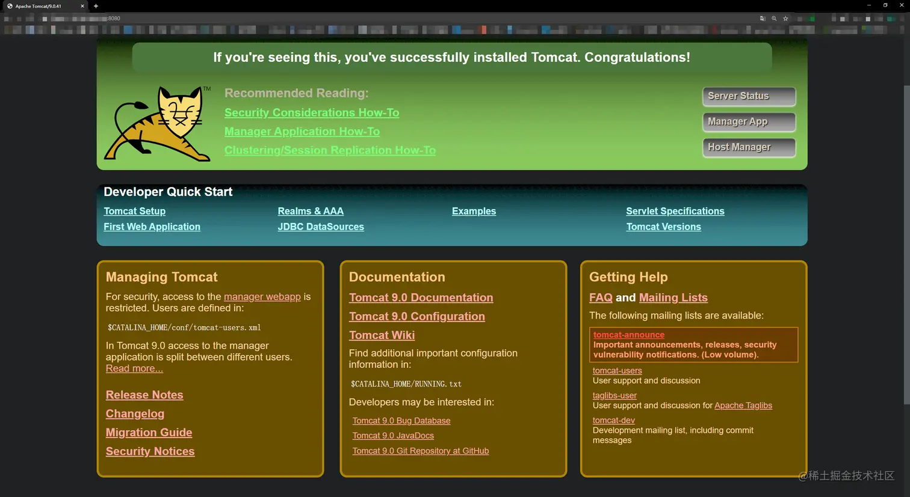Click Read more... under Managing Tomcat
Screen dimensions: 910x497
click(x=134, y=368)
